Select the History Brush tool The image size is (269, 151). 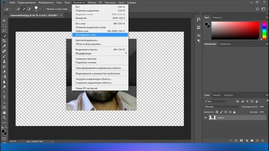(4, 66)
